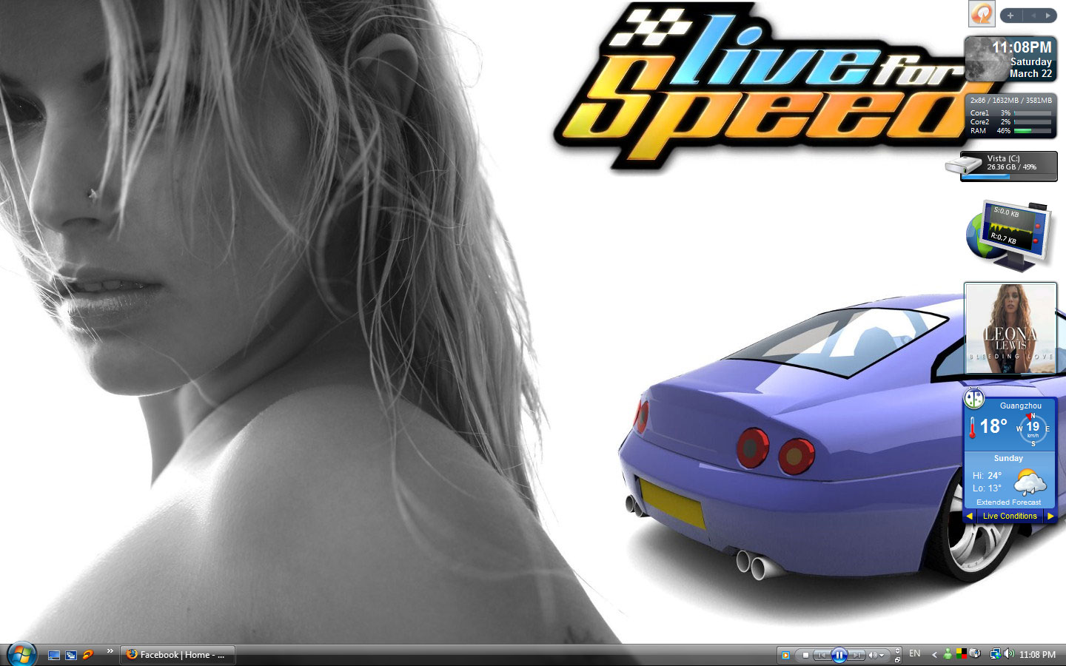
Task: Open the green messenger buddy tray icon
Action: pos(948,654)
